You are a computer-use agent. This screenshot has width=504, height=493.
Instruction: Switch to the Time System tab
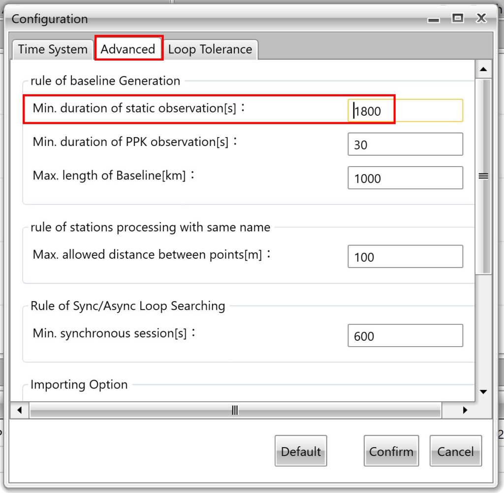coord(52,49)
